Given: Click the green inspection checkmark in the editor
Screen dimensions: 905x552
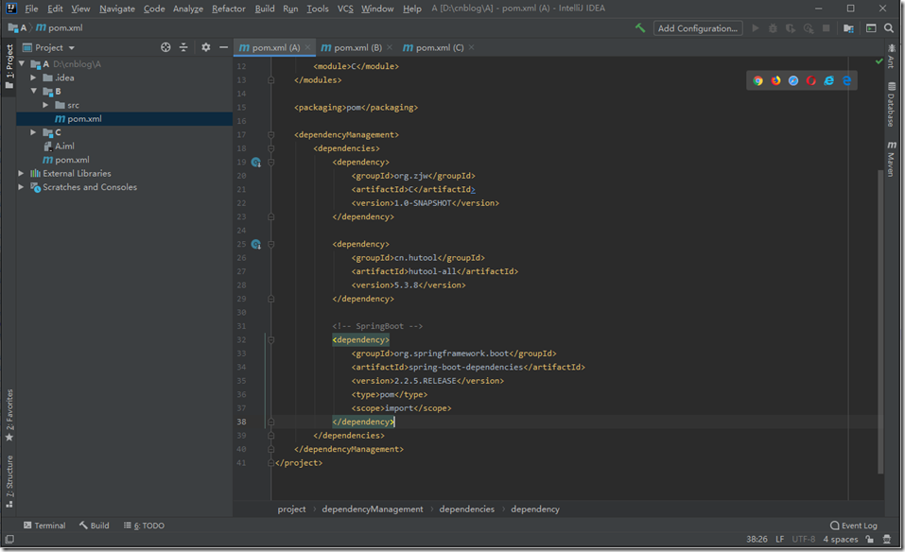Looking at the screenshot, I should click(879, 61).
